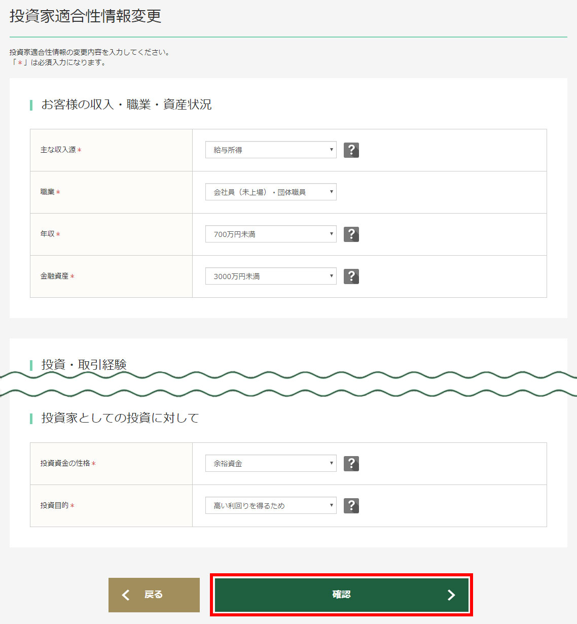
Task: Open the 金融資産 dropdown showing 3000万円未満
Action: (271, 276)
